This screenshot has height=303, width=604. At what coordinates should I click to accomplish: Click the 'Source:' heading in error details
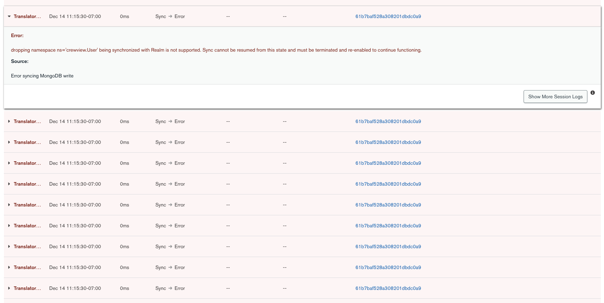click(20, 62)
